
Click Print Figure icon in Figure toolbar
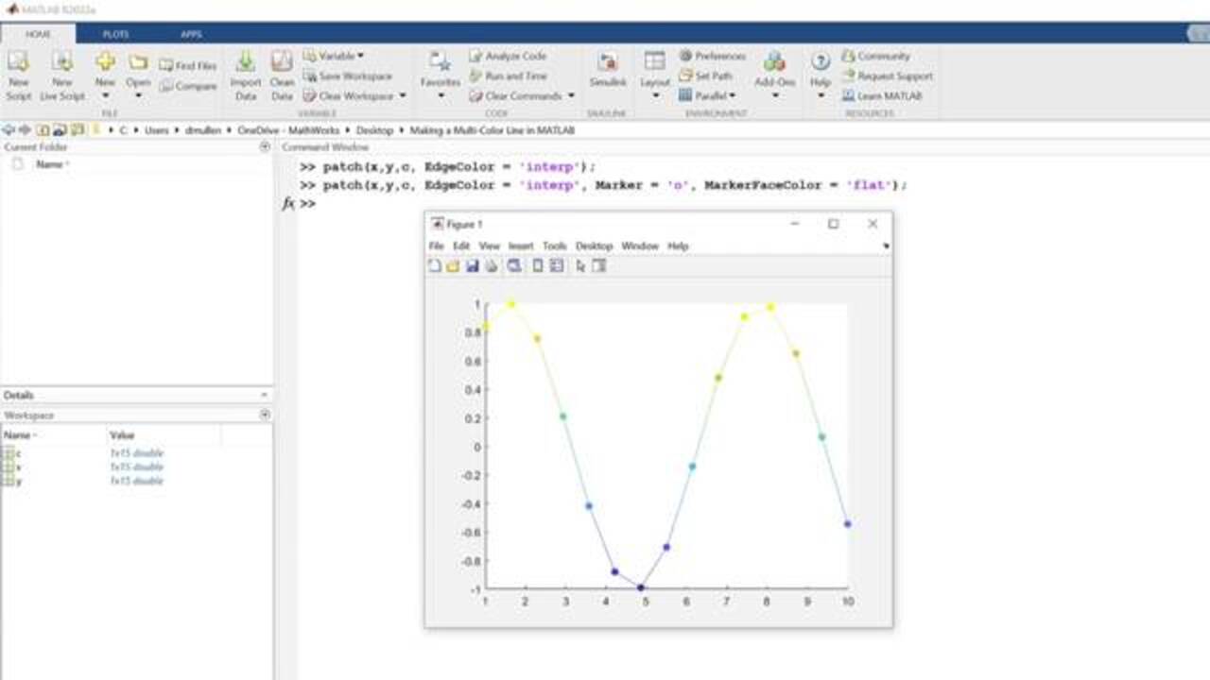click(491, 266)
